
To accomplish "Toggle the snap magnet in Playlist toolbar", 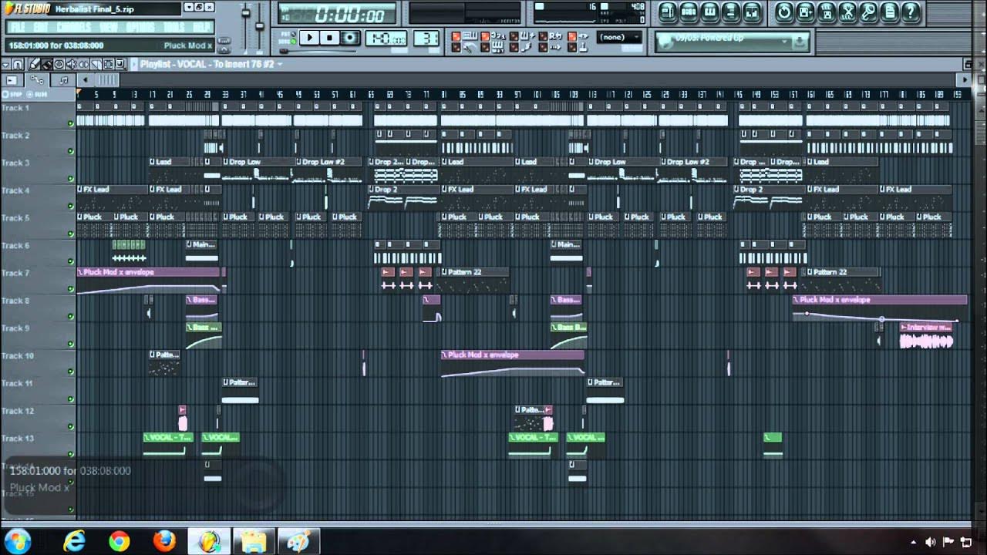I will pos(17,64).
